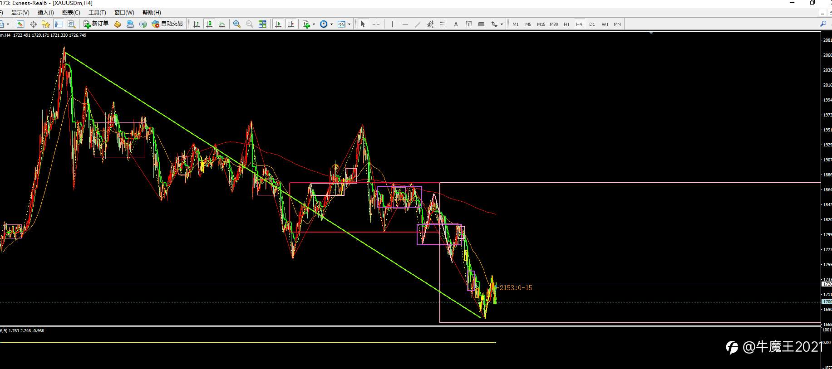Image resolution: width=832 pixels, height=369 pixels.
Task: Open the Navigator folder-star icon
Action: [x=46, y=24]
